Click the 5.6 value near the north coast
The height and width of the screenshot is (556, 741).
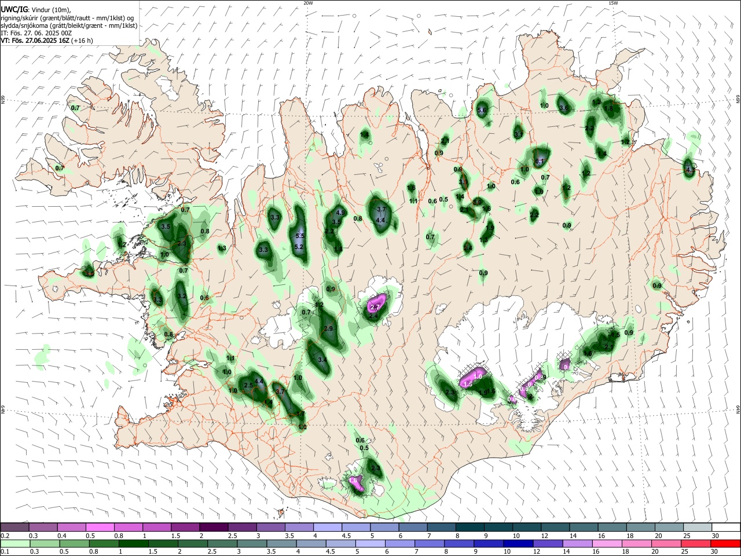482,110
